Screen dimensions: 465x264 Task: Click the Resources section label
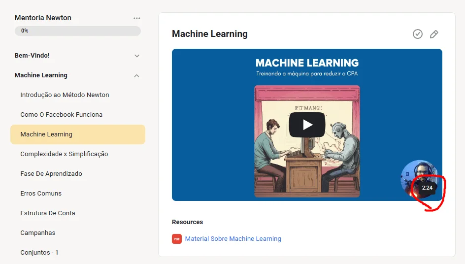tap(187, 222)
